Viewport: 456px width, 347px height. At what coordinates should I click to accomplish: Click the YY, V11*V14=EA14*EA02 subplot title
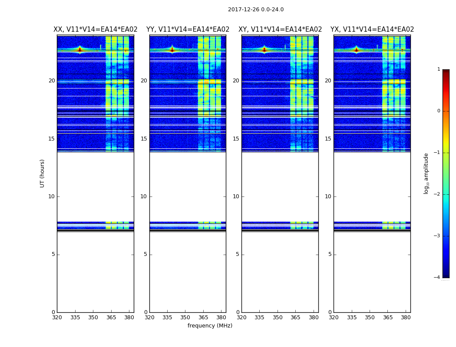point(188,29)
